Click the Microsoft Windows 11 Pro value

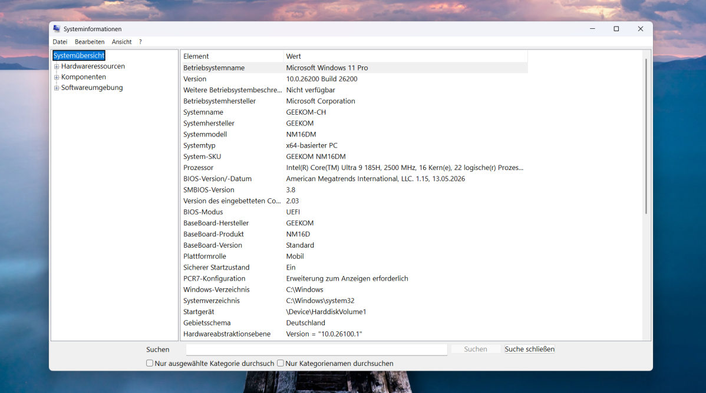pos(327,68)
